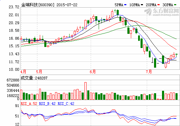Image resolution: width=180 pixels, height=126 pixels.
Task: Click the RSI_C:42 indicator label
Action: click(66, 104)
